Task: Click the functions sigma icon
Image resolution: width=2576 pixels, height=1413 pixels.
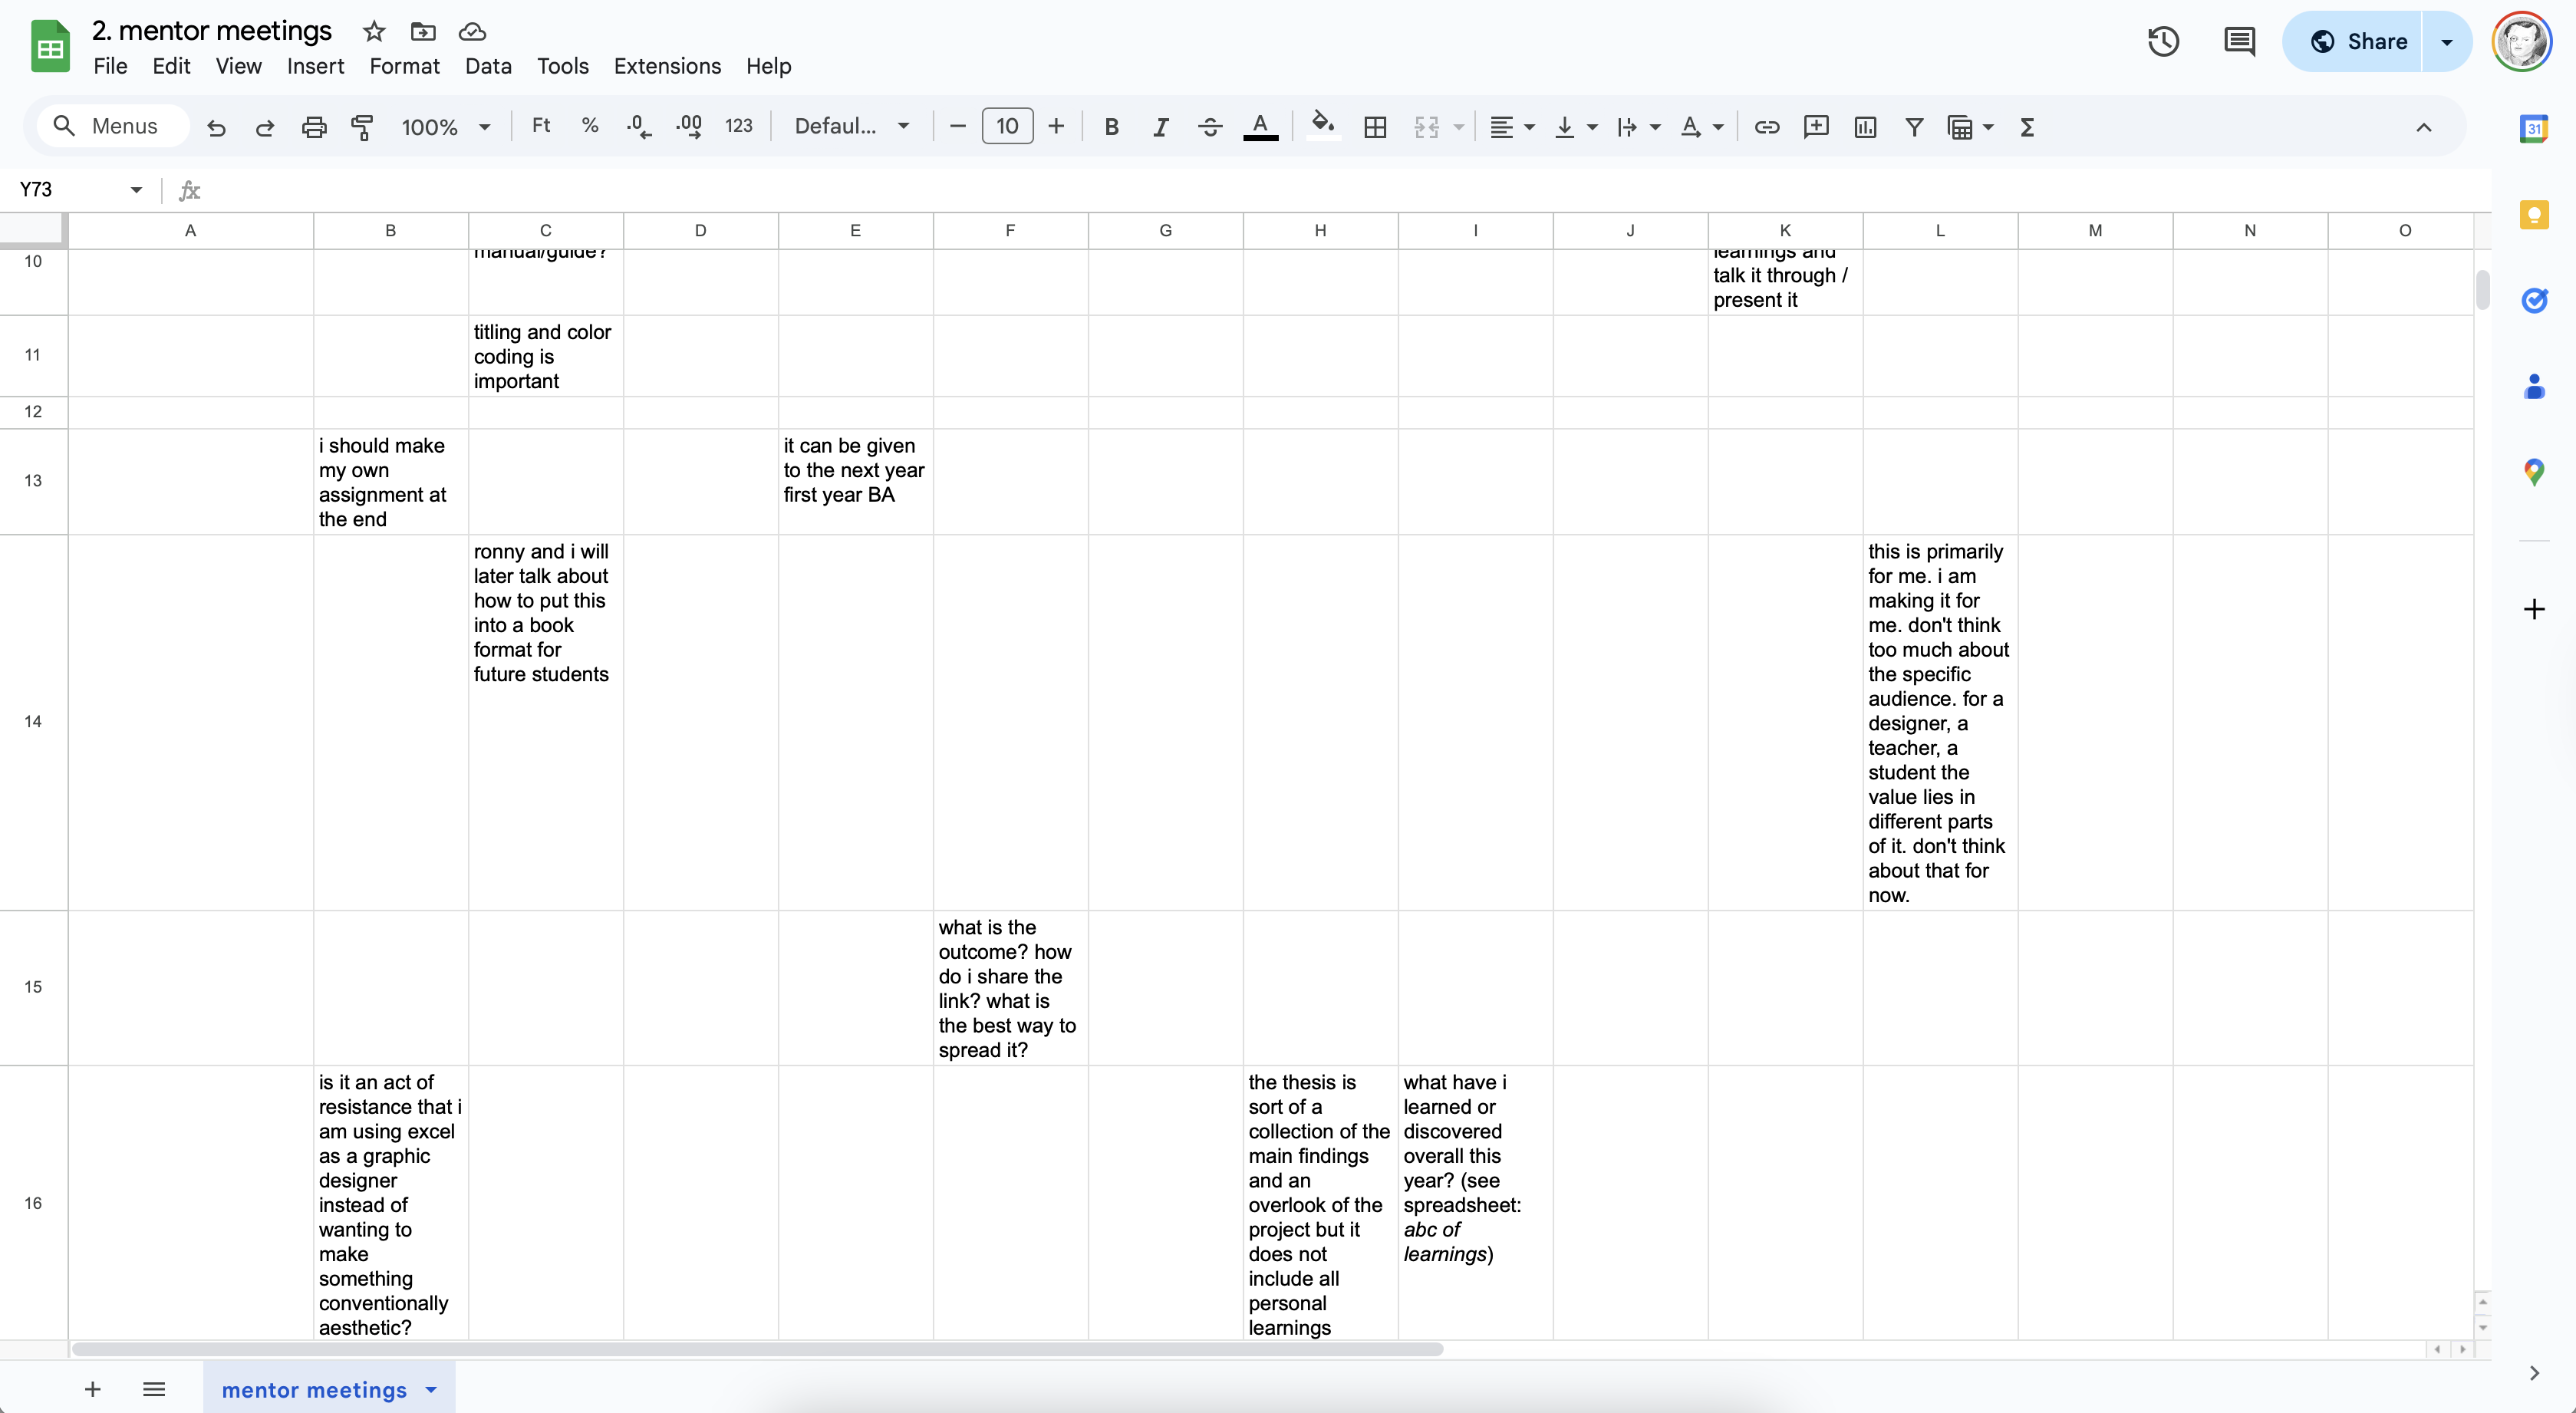Action: click(2027, 127)
